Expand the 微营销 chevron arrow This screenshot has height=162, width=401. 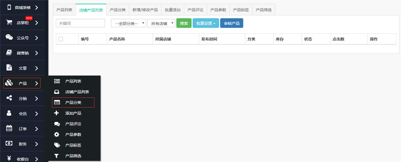[x=36, y=53]
